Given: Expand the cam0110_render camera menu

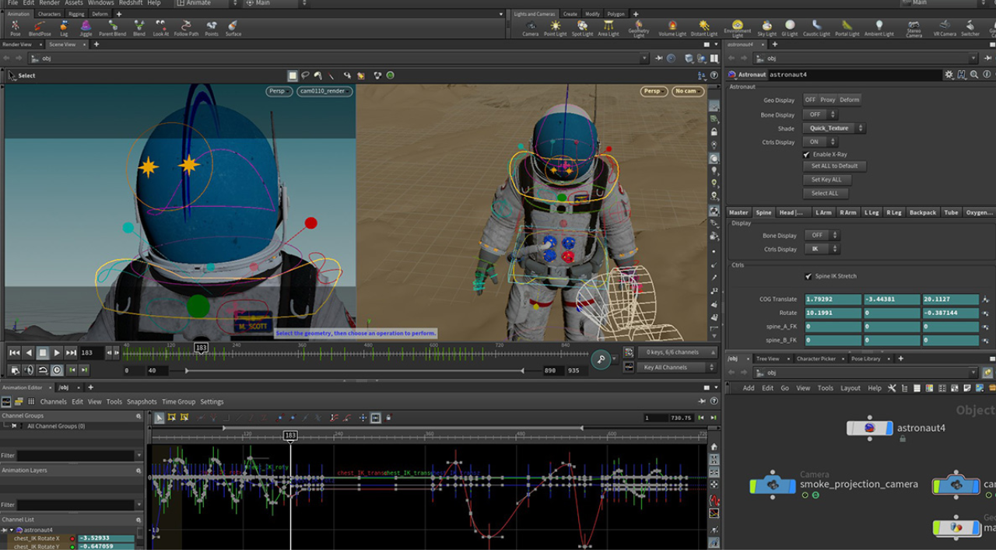Looking at the screenshot, I should (324, 91).
